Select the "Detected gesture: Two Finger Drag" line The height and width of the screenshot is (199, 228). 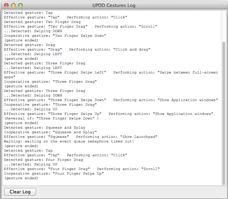point(42,22)
